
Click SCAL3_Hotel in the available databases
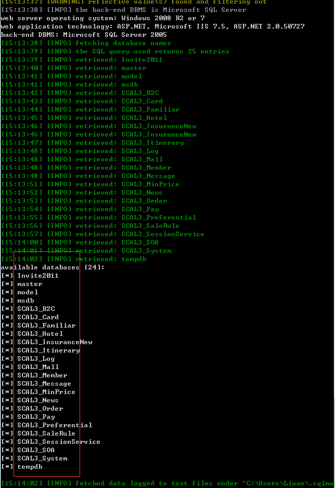coord(32,334)
